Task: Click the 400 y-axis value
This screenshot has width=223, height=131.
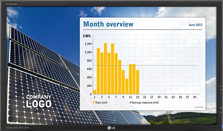Action: (89, 77)
